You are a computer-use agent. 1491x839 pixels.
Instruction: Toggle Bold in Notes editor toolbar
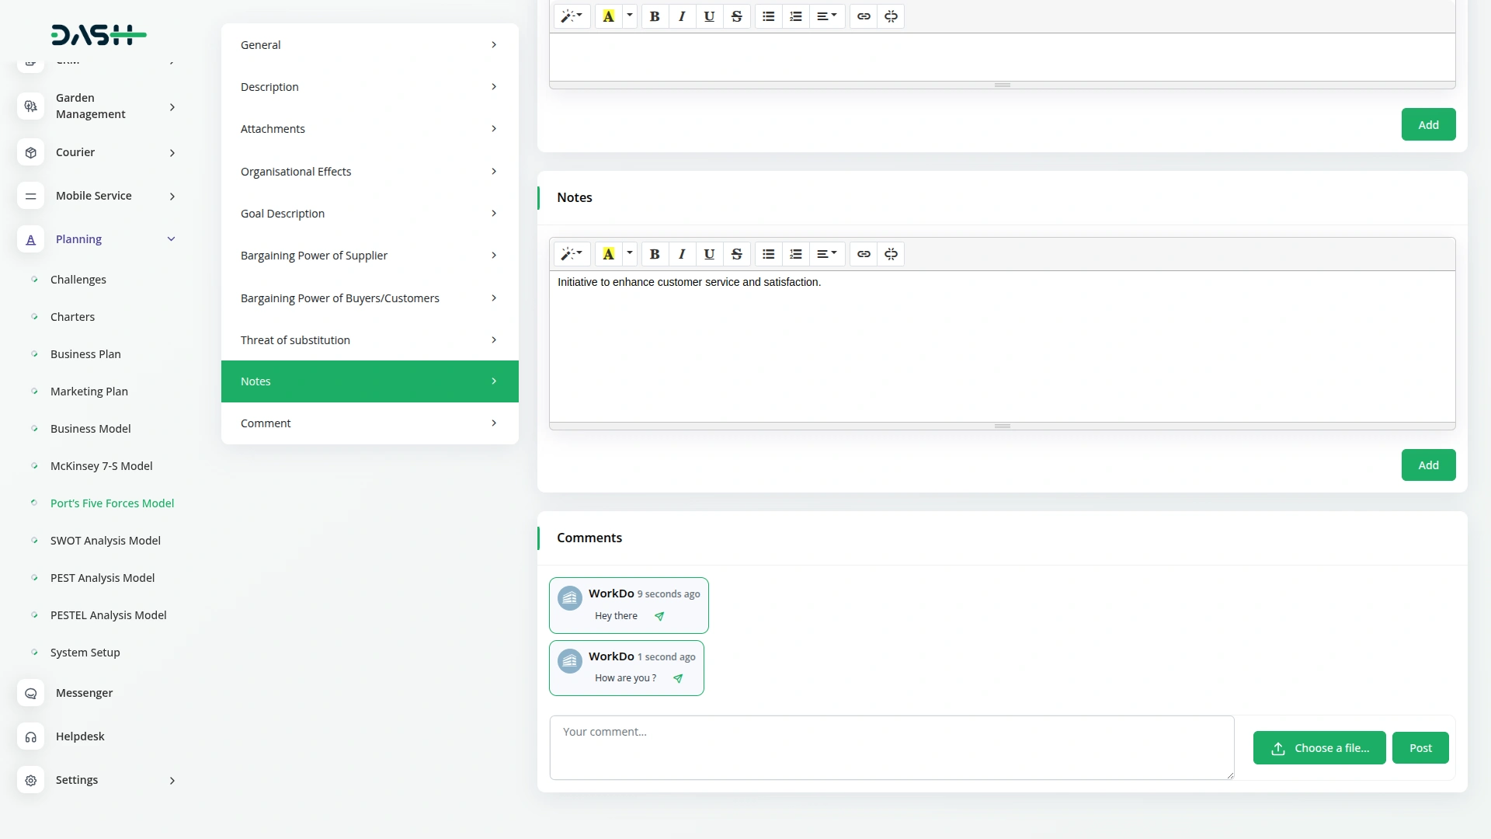[655, 254]
